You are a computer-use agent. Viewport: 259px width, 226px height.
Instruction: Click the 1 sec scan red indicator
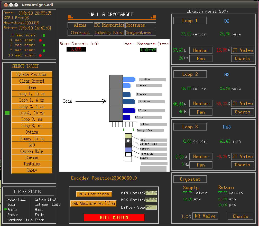coord(40,40)
